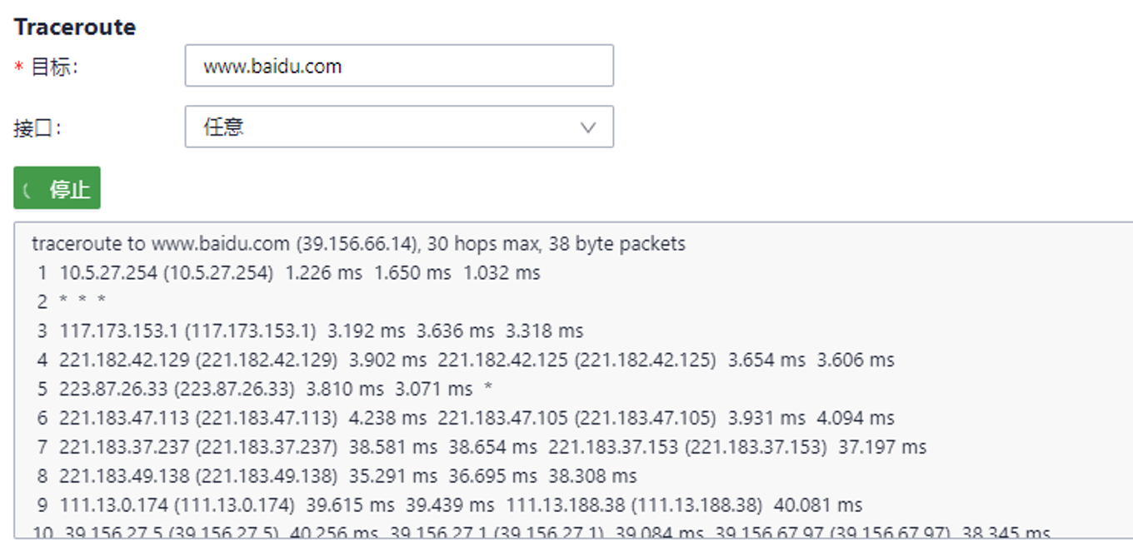Image resolution: width=1133 pixels, height=547 pixels.
Task: Click the Traceroute heading
Action: pyautogui.click(x=75, y=27)
